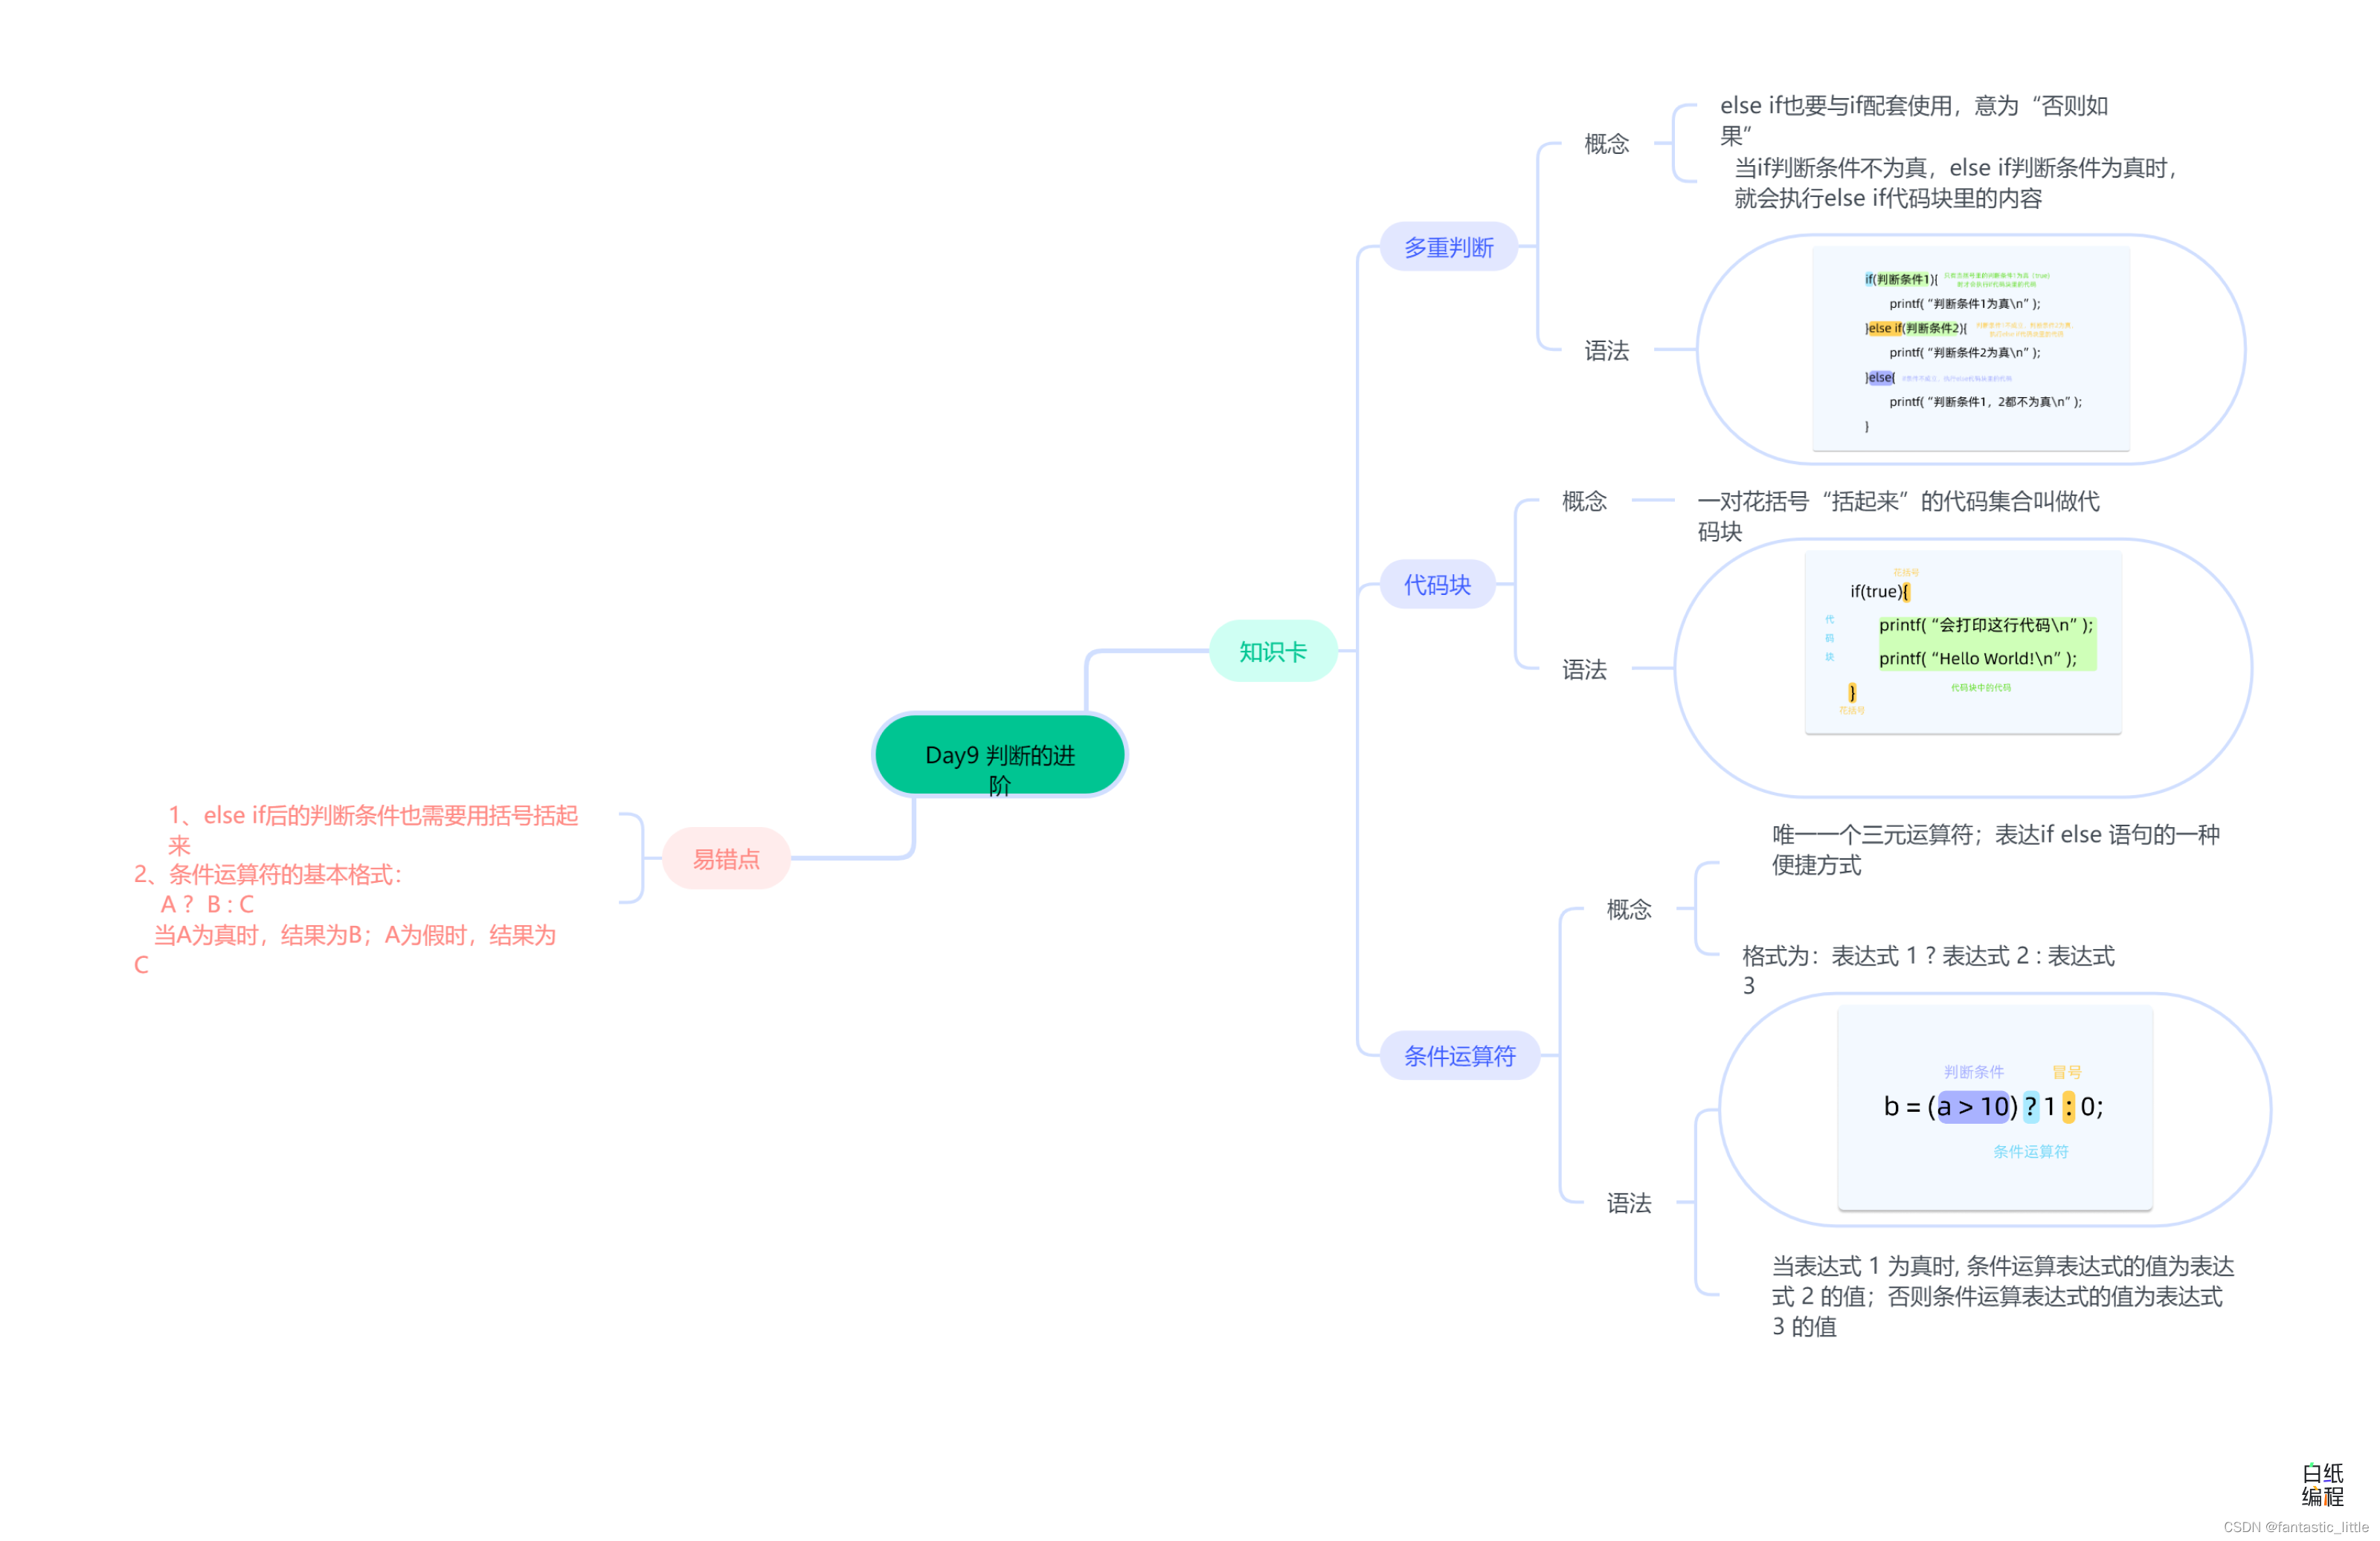Click text "一对花括号"括起来"的代码集合叫做代码块"

point(1898,516)
